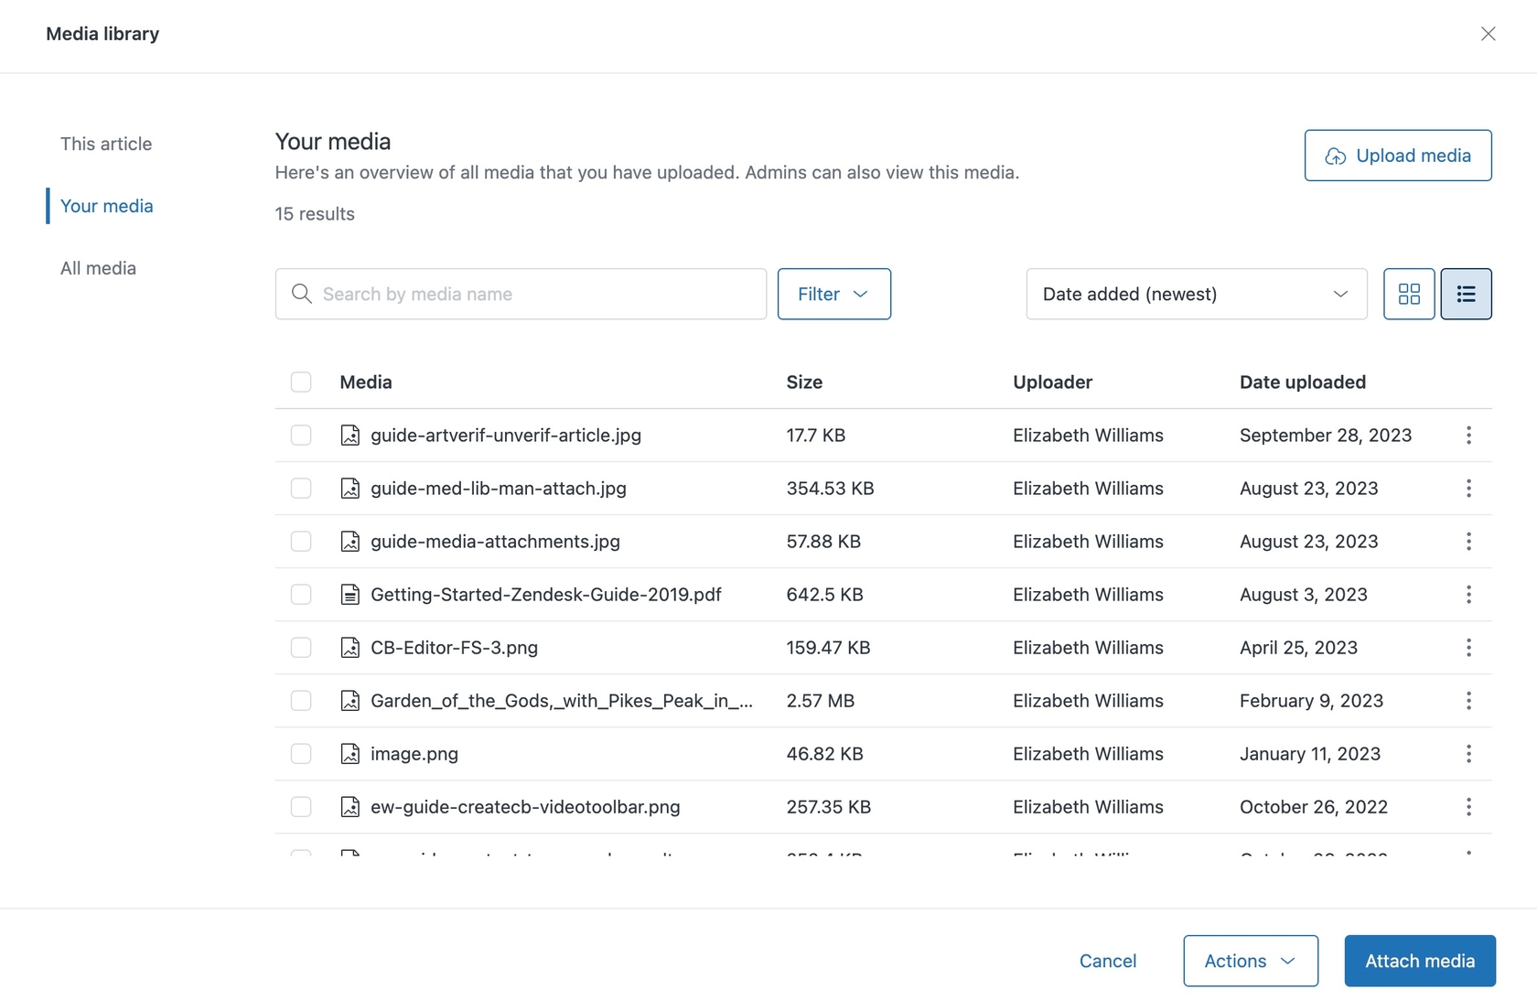Click the Attach media button

coord(1419,961)
